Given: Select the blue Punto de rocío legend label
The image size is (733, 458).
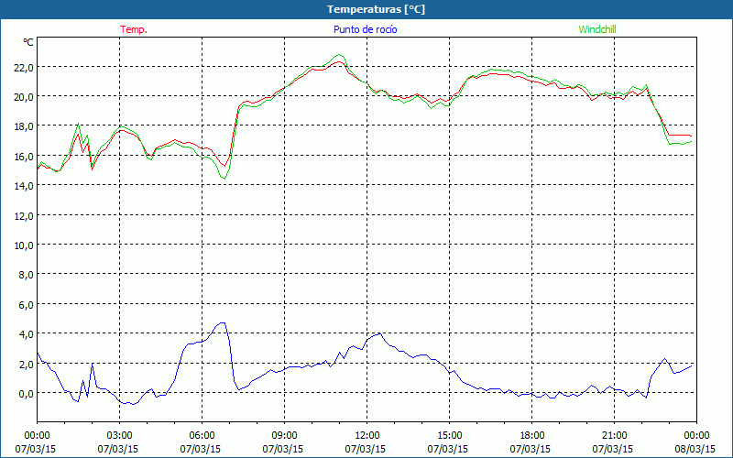Looking at the screenshot, I should coord(365,29).
